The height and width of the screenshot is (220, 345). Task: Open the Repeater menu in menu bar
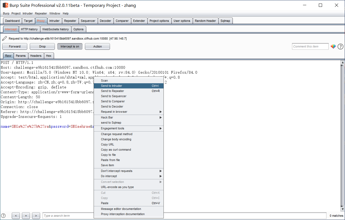[x=41, y=13]
